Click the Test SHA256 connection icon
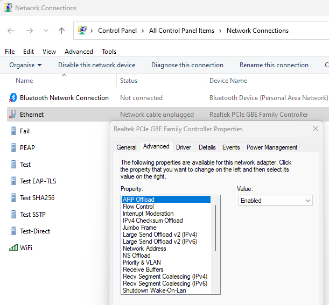 pyautogui.click(x=13, y=197)
